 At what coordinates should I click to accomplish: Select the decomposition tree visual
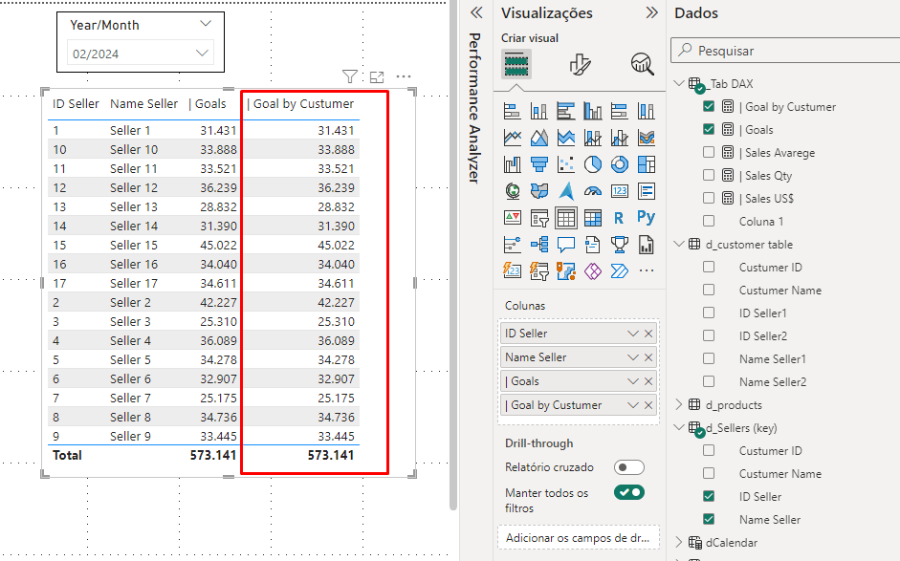[539, 245]
